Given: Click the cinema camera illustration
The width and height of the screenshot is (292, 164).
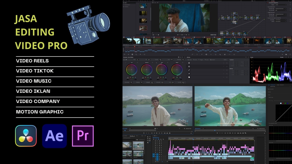Looking at the screenshot, I should coord(88,26).
